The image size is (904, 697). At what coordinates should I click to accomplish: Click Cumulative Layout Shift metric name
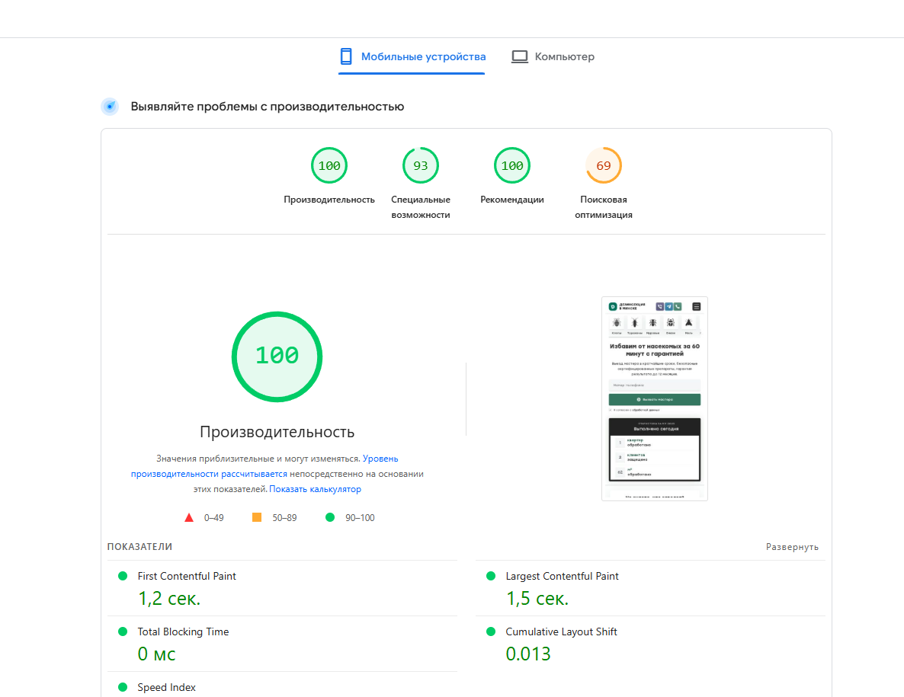[x=561, y=632]
